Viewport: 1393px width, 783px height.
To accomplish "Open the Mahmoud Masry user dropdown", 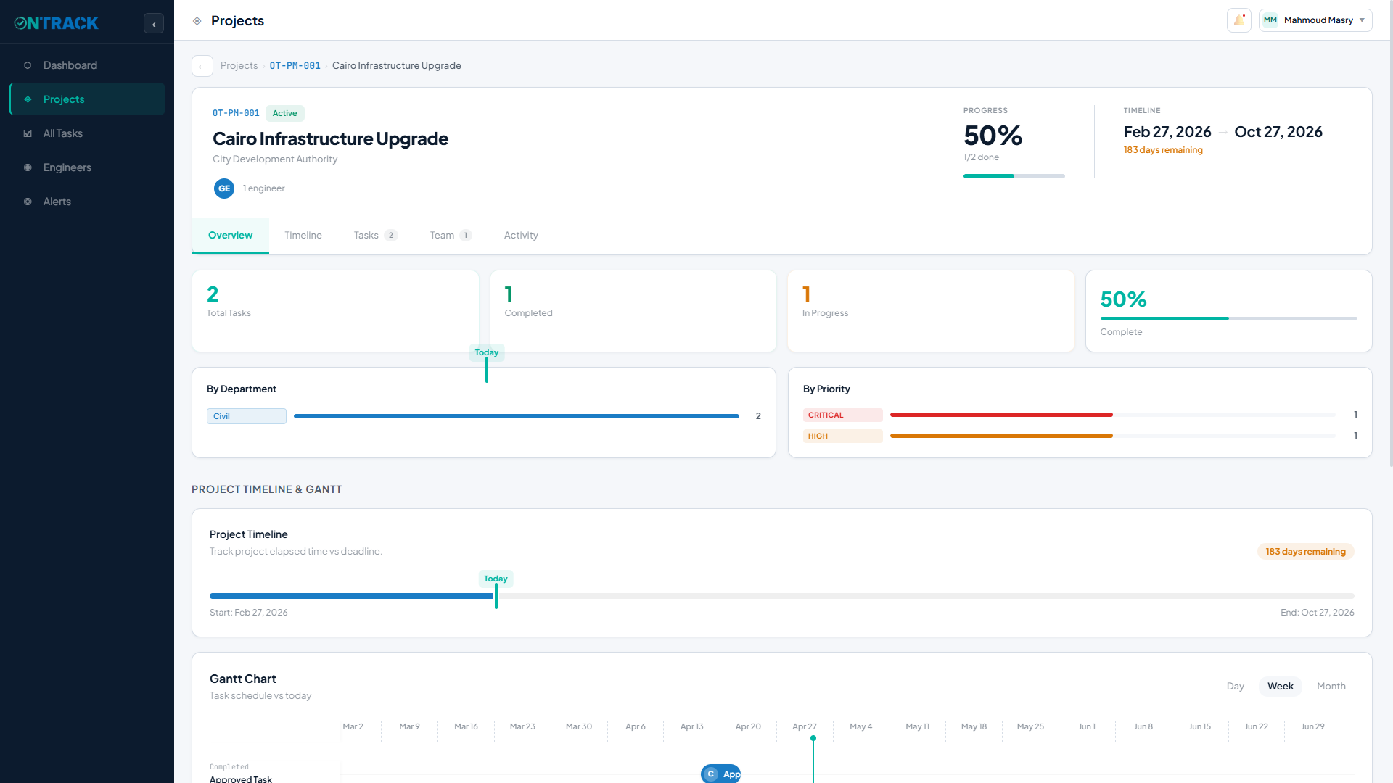I will [x=1315, y=20].
